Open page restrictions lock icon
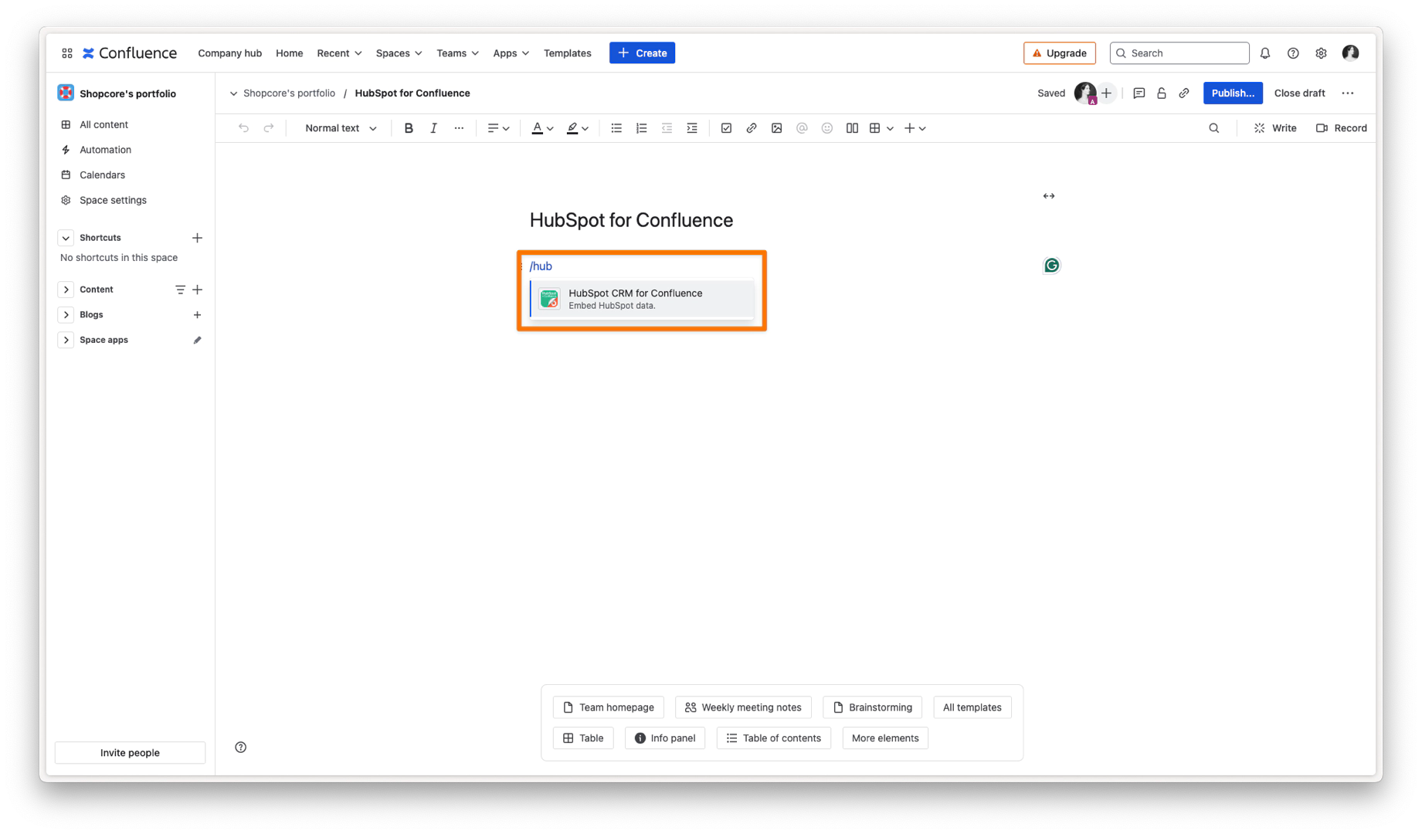Viewport: 1422px width, 834px height. click(1161, 93)
